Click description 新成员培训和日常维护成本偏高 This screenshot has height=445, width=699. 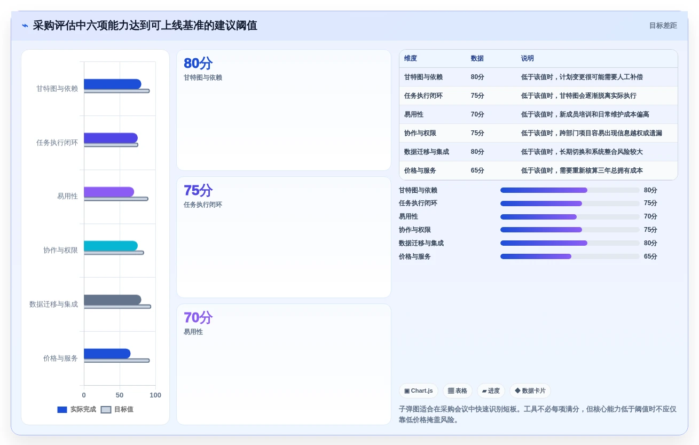604,114
